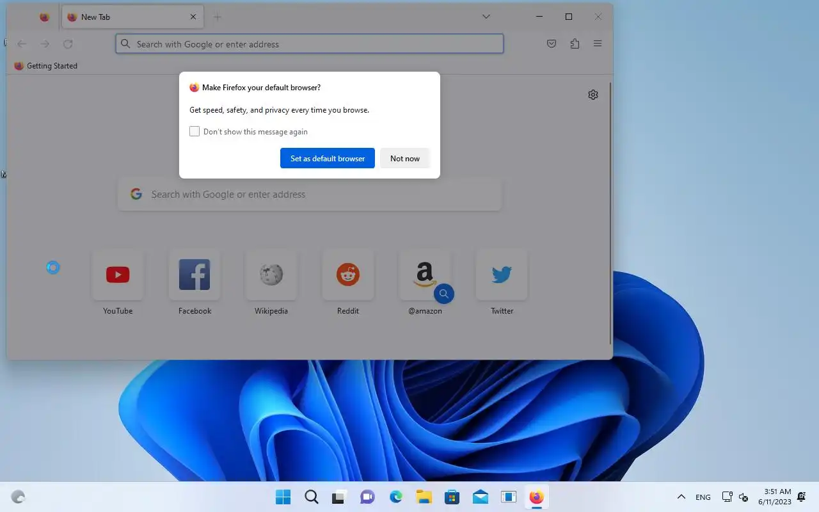This screenshot has height=512, width=819.
Task: Open the Widgets icon at taskbar left
Action: (x=19, y=497)
